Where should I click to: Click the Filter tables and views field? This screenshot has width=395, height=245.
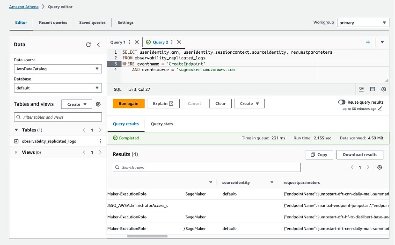pos(58,117)
